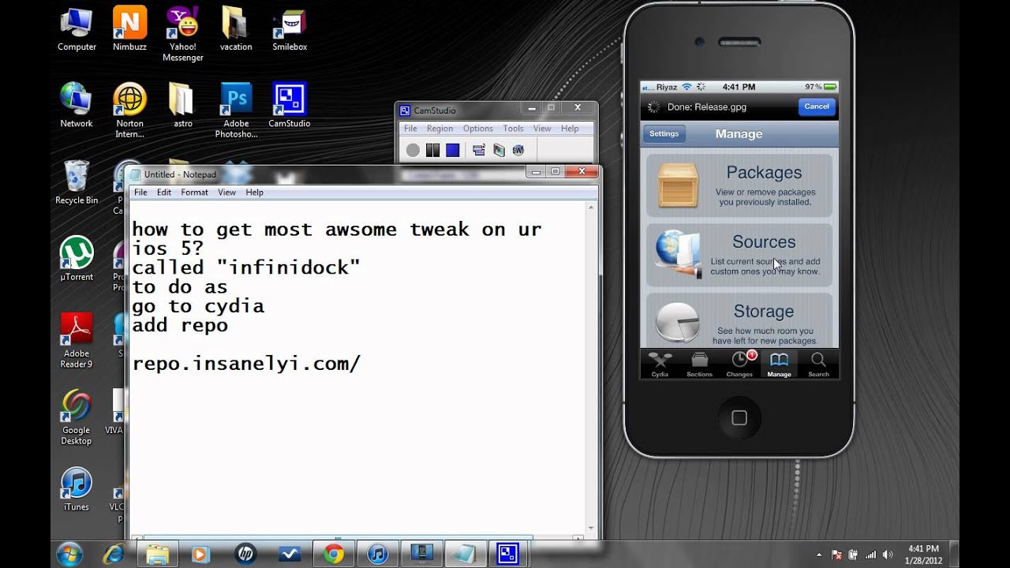
Task: Switch to Notepad via taskbar
Action: pos(464,555)
